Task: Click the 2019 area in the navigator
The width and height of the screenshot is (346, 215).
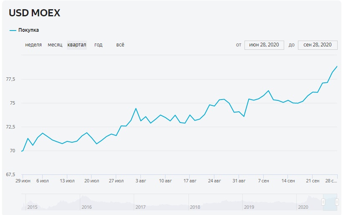Action: pos(249,207)
